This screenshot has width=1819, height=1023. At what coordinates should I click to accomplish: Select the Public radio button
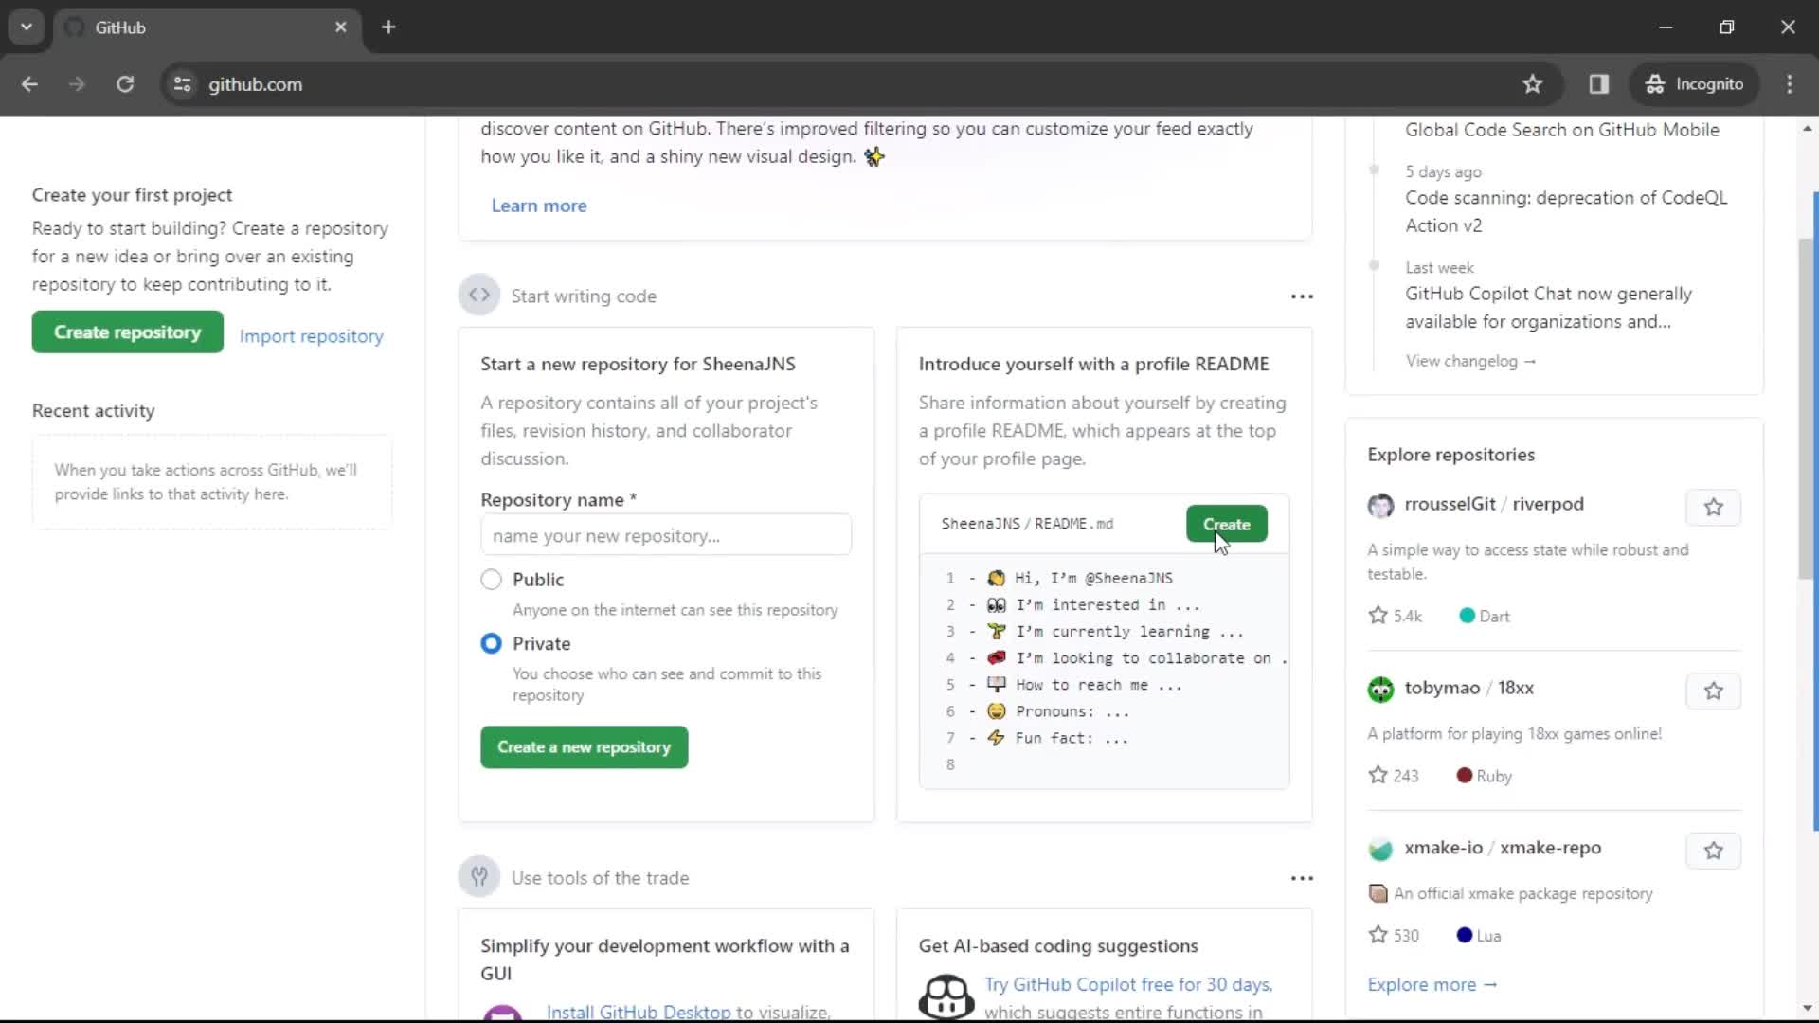pos(491,579)
